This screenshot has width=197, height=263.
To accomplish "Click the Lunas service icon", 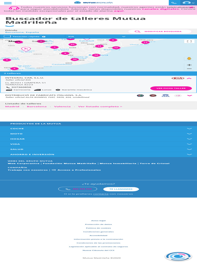I will 37,90.
